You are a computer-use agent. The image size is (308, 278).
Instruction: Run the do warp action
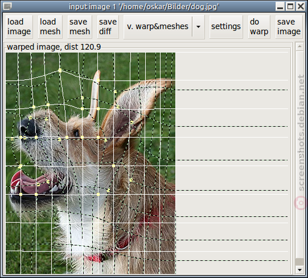coord(259,27)
